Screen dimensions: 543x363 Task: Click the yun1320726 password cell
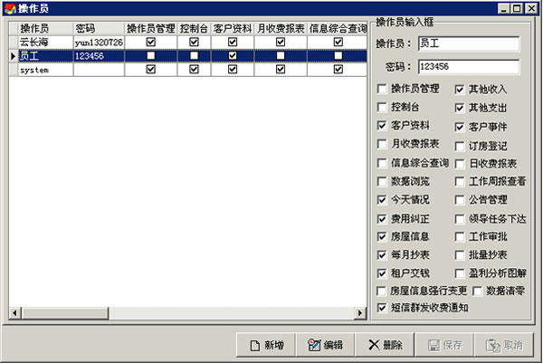click(99, 43)
